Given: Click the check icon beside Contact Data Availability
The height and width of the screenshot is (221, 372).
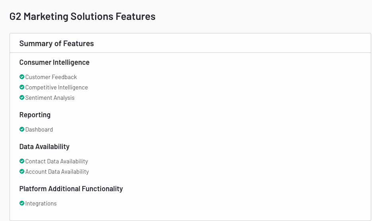Looking at the screenshot, I should click(x=22, y=161).
